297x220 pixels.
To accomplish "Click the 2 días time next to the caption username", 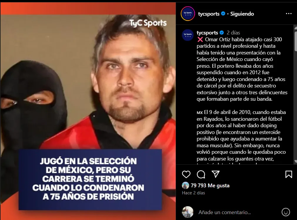I will pos(233,33).
